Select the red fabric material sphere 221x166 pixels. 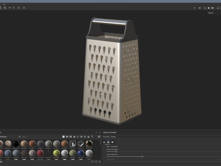(x=40, y=153)
